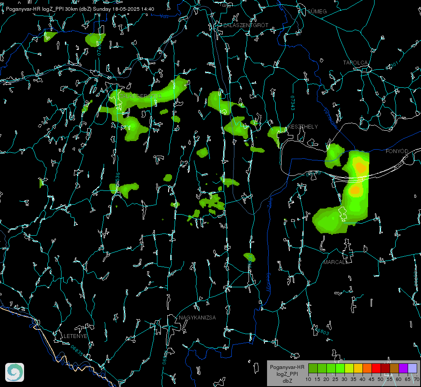Pick the 25–30 dBZ bright green legend swatch
The image size is (421, 387).
click(x=340, y=368)
